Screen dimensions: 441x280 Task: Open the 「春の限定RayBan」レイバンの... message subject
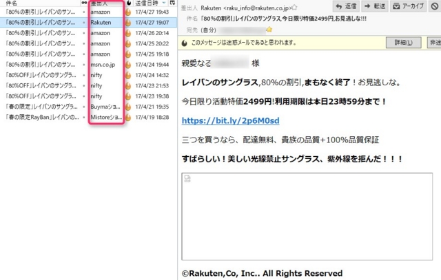tap(42, 118)
